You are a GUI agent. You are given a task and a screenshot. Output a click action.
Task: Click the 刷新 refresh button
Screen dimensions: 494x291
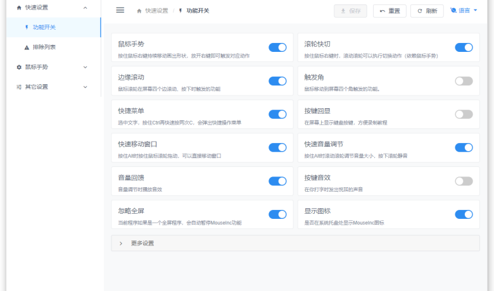(427, 11)
